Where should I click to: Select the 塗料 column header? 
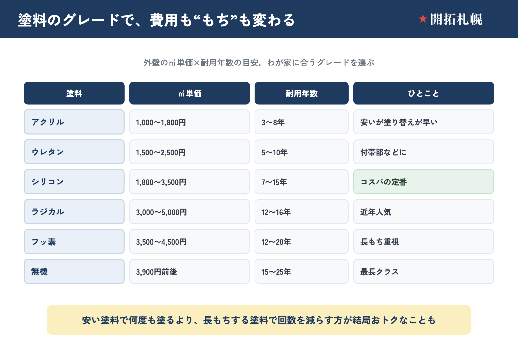pyautogui.click(x=74, y=93)
